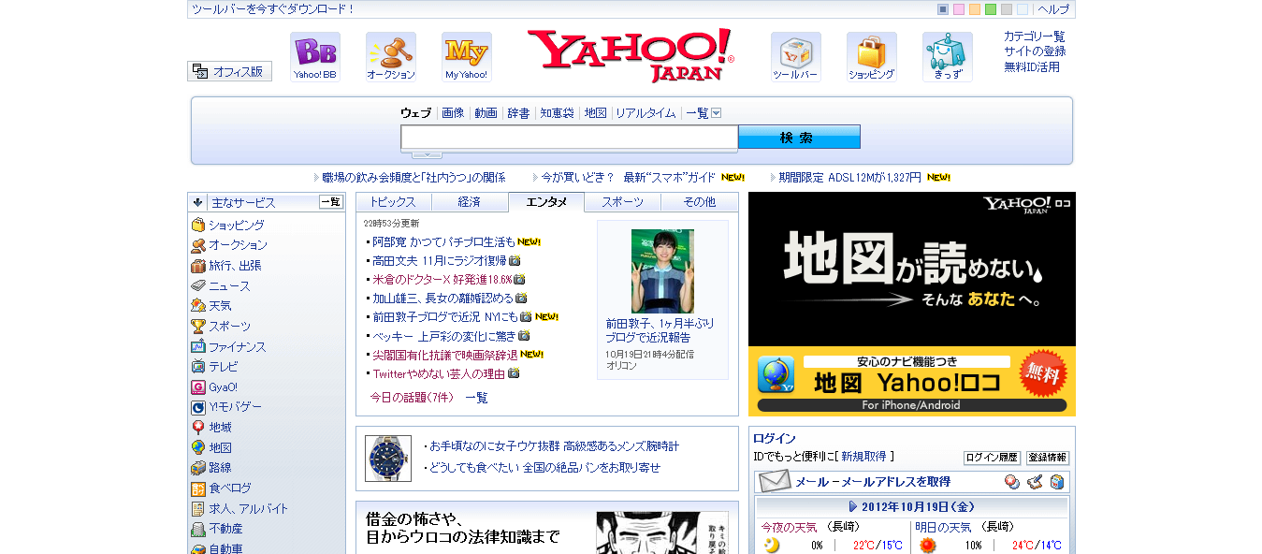The image size is (1262, 554).
Task: Open the My Yahoo! icon
Action: (467, 57)
